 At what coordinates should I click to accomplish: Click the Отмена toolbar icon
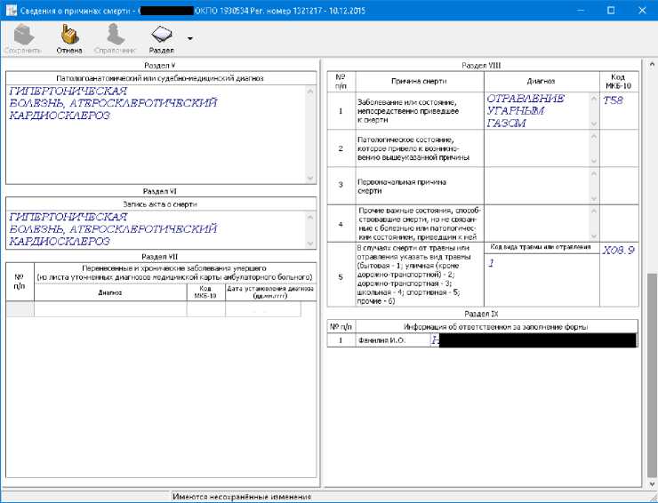click(x=69, y=38)
